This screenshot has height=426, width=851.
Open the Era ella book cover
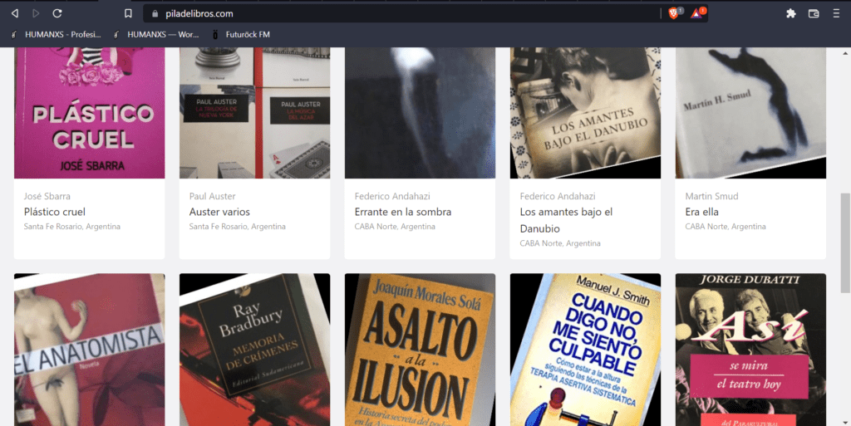(750, 113)
